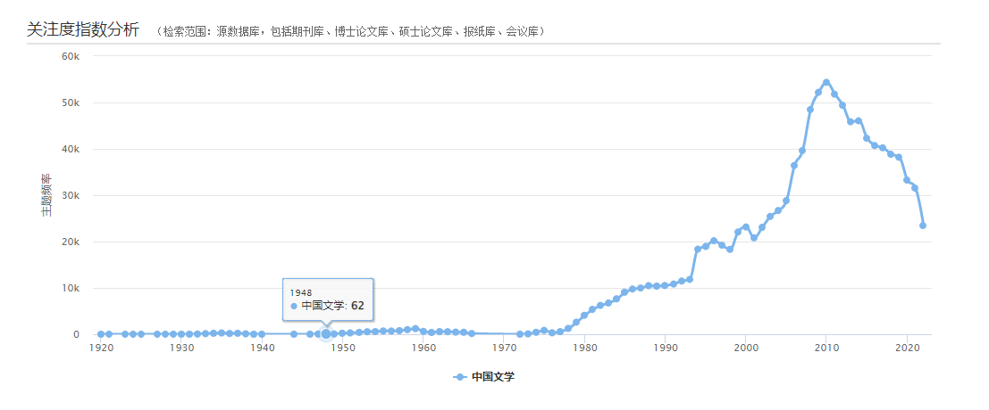Select the isolated 1944 data point

coord(294,334)
